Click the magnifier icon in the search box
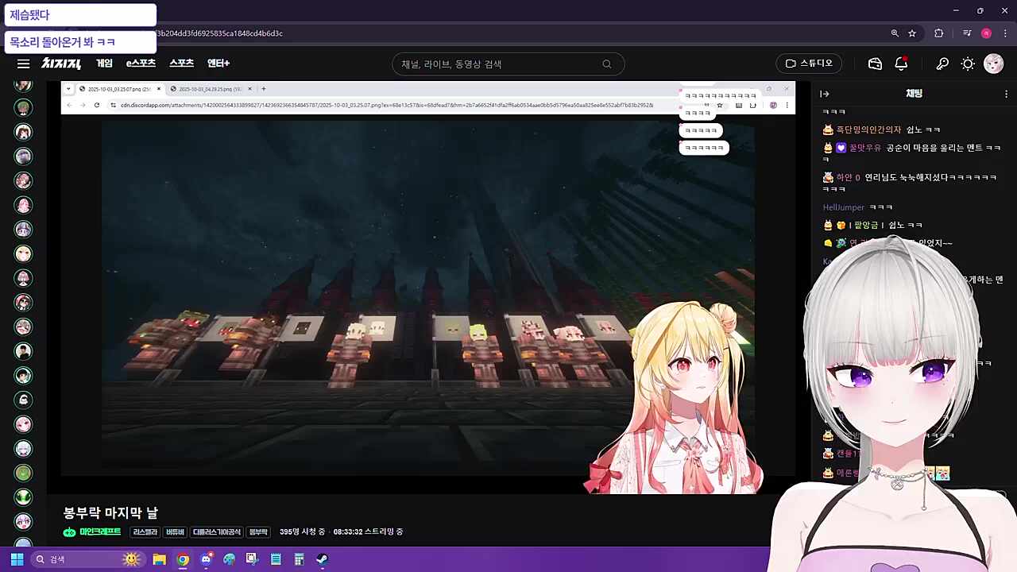Screen dimensions: 1017x572 click(607, 64)
